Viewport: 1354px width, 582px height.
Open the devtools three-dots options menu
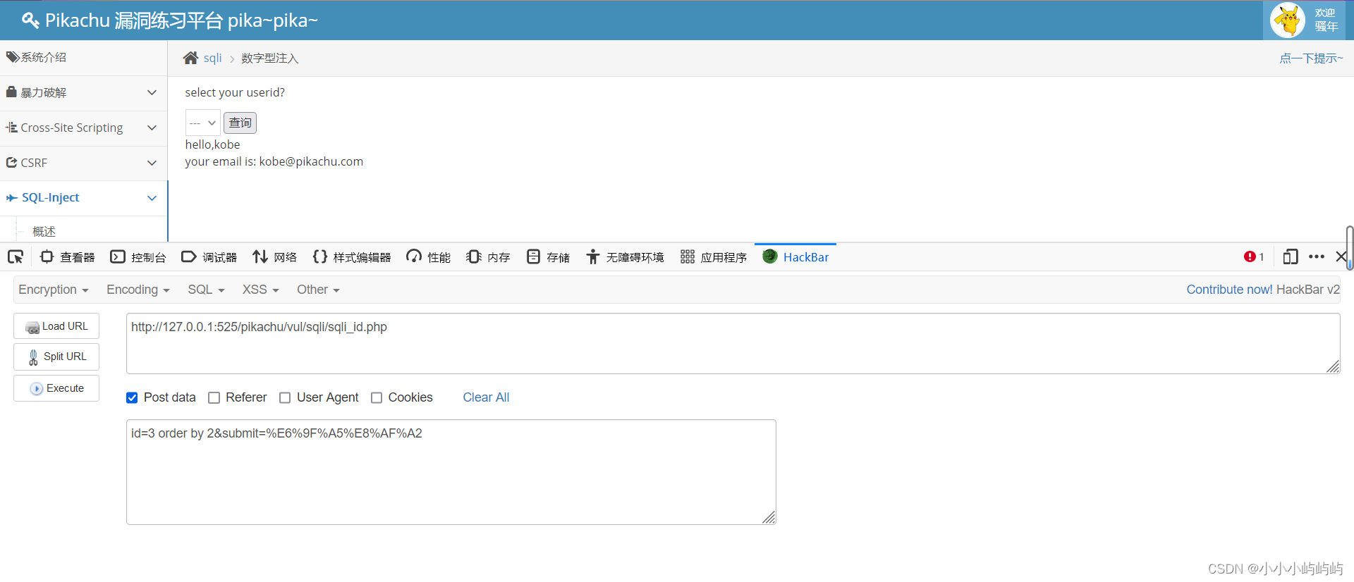point(1317,257)
